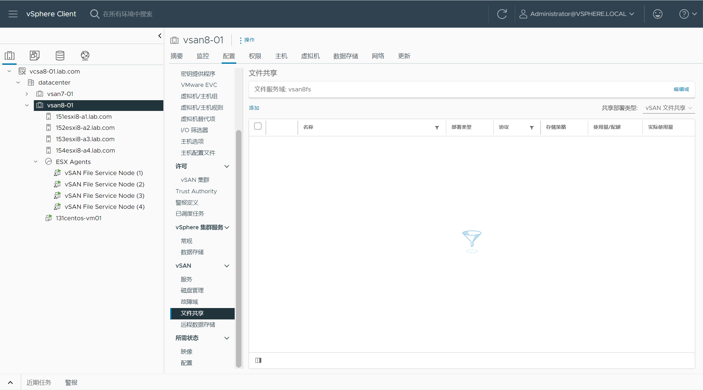Image resolution: width=703 pixels, height=390 pixels.
Task: Switch to the 监控 tab
Action: point(203,56)
